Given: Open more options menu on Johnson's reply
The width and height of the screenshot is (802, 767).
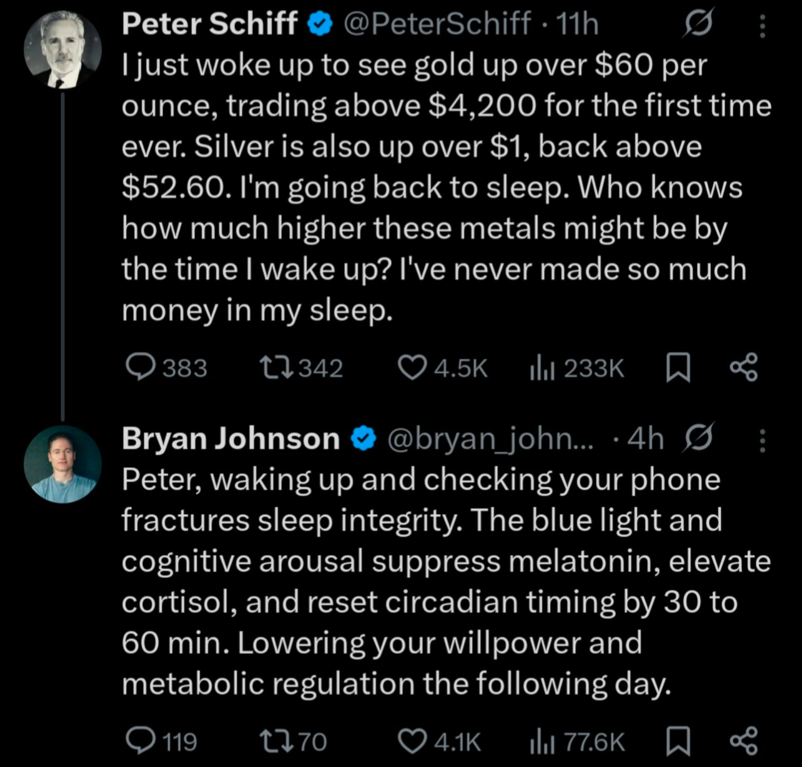Looking at the screenshot, I should coord(762,440).
